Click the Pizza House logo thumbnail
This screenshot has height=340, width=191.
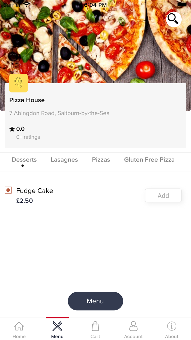(18, 83)
